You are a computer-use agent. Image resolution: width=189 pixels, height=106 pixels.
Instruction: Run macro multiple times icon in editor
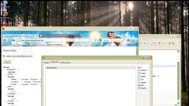pos(170,43)
